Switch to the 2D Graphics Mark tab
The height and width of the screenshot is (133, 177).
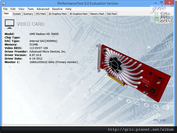pos(57,14)
